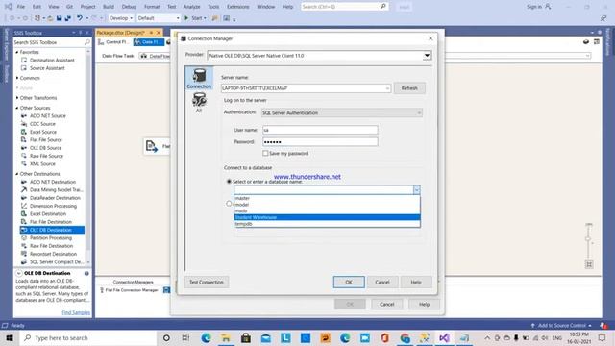Click the OLE DB Destination help info icon
This screenshot has width=615, height=346.
pos(86,273)
